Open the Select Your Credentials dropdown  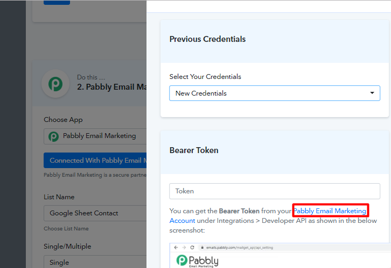point(275,93)
